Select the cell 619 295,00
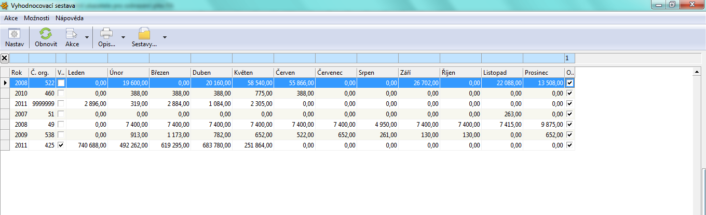Viewport: 706px width, 215px height. 170,145
